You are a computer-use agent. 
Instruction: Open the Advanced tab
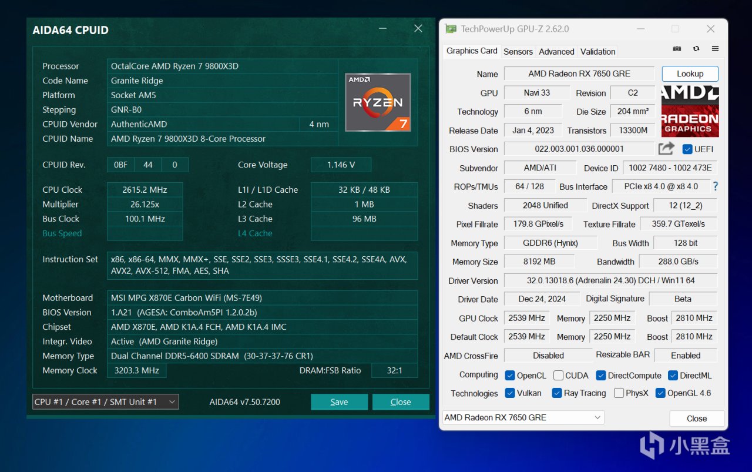click(556, 52)
